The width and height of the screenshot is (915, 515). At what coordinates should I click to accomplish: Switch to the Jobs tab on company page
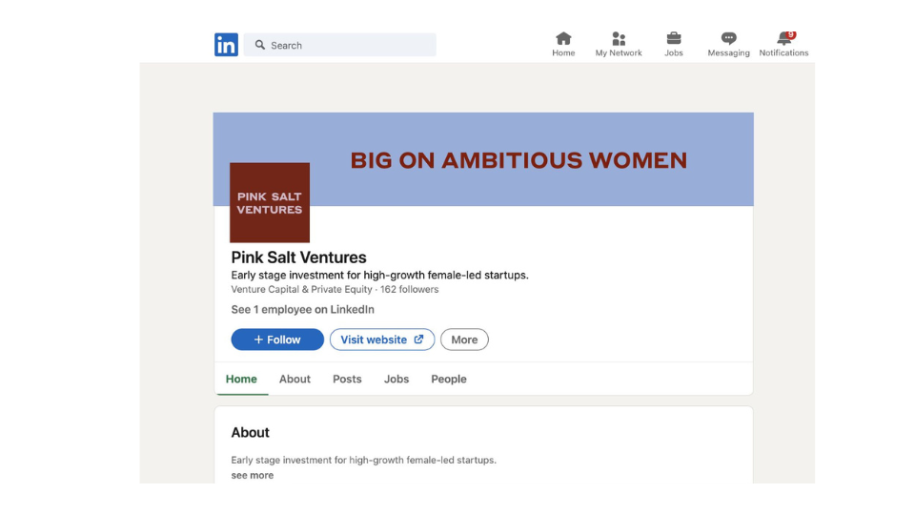coord(396,379)
